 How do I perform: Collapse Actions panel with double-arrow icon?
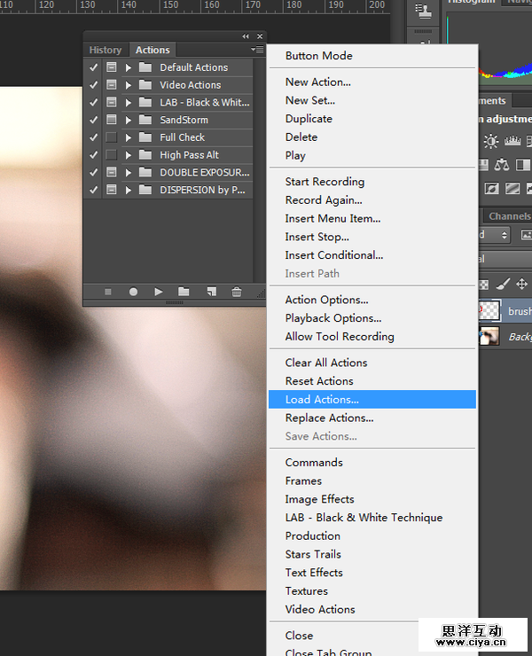(246, 36)
